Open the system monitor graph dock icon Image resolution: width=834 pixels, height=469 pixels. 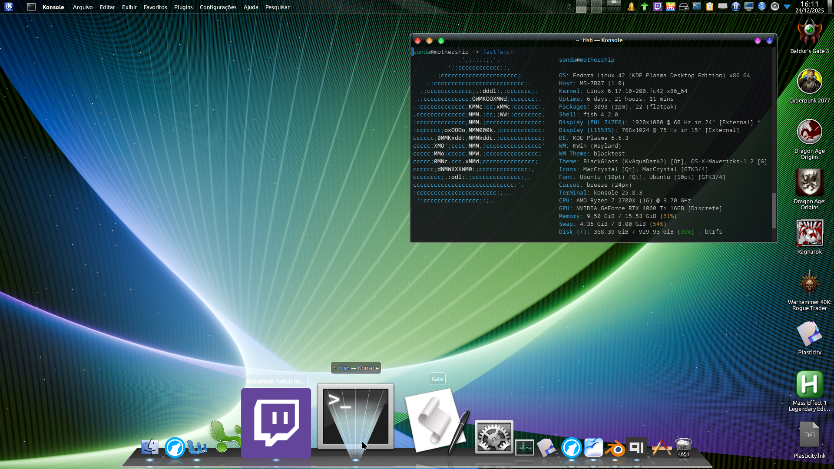pos(524,447)
